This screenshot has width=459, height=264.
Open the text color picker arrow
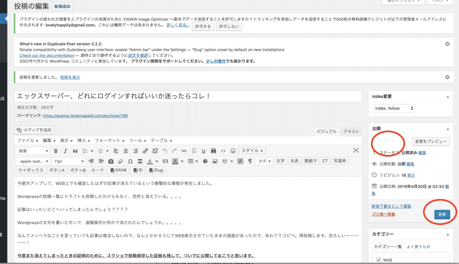pyautogui.click(x=156, y=162)
